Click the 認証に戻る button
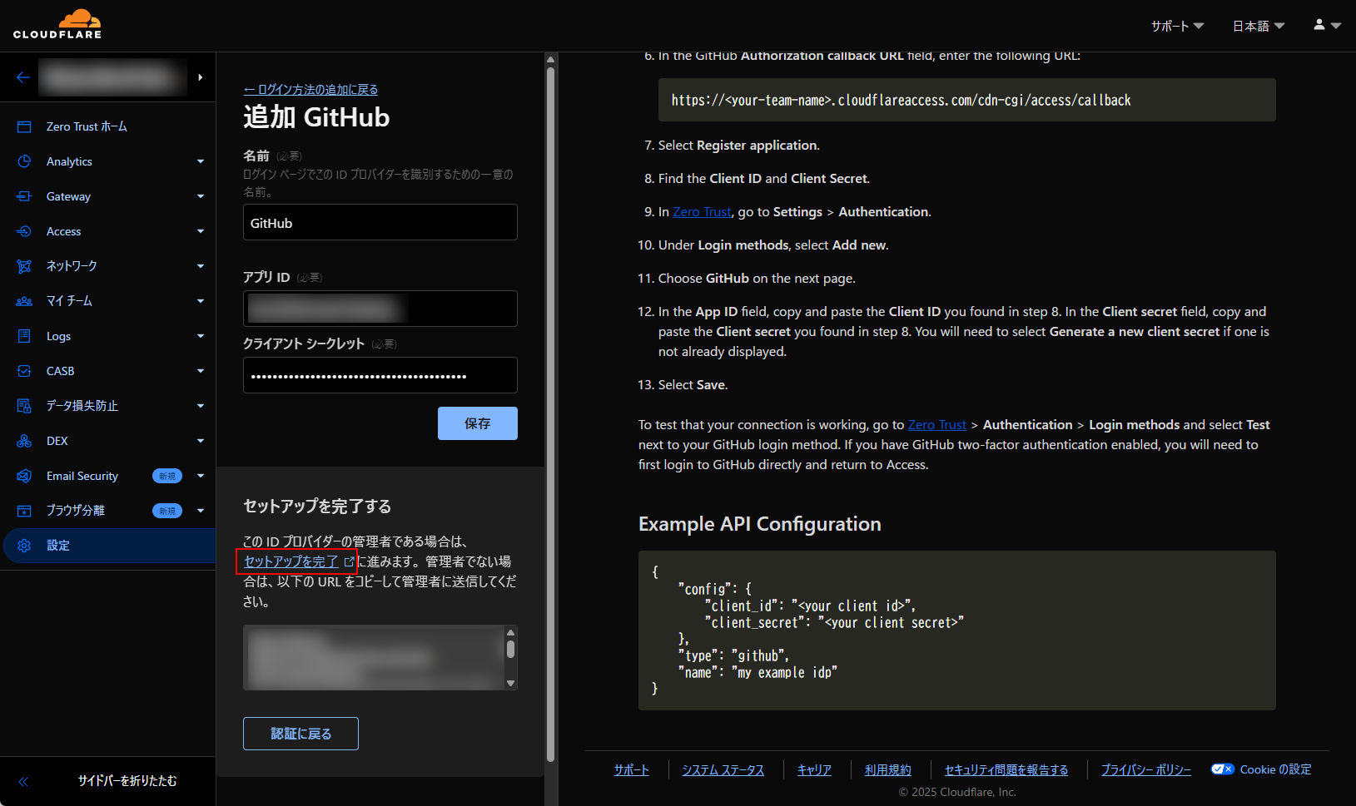Screen dimensions: 1356x806 [301, 734]
